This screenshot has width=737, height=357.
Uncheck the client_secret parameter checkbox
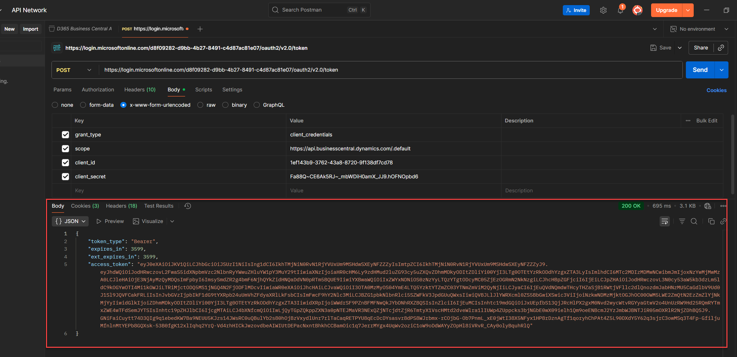[x=65, y=177]
